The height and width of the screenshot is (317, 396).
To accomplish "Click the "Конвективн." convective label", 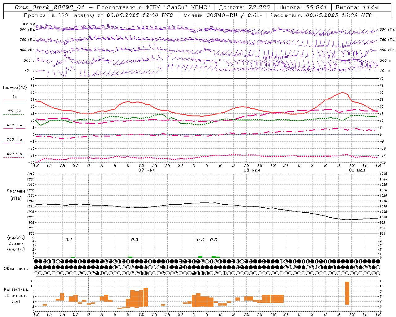I will 16,289.
